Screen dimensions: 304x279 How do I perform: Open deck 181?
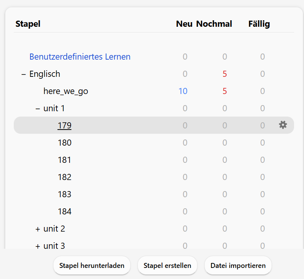click(x=65, y=160)
